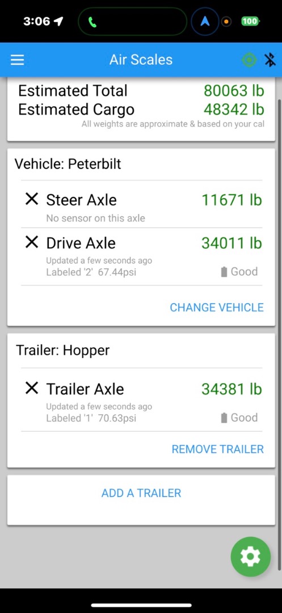Tap the green GPS target icon
282x613 pixels.
pyautogui.click(x=249, y=60)
